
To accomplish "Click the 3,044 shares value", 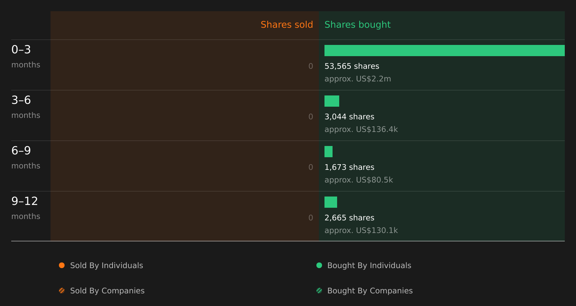I will pos(349,117).
